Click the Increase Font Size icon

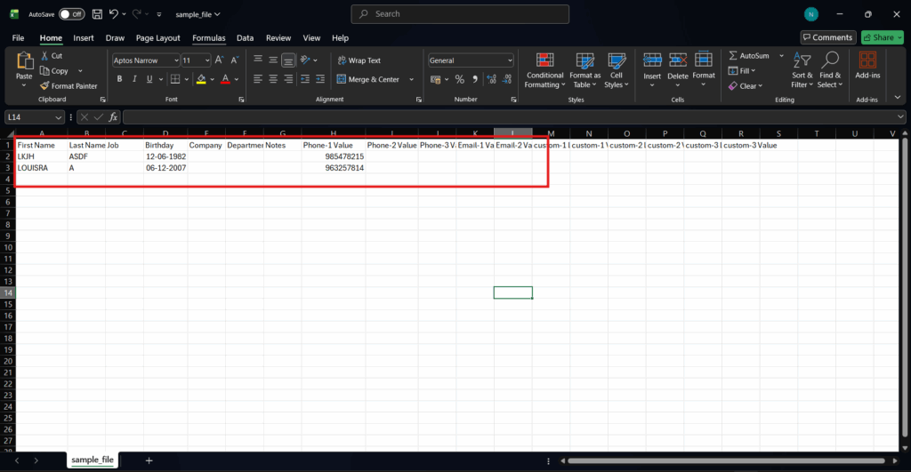coord(221,60)
